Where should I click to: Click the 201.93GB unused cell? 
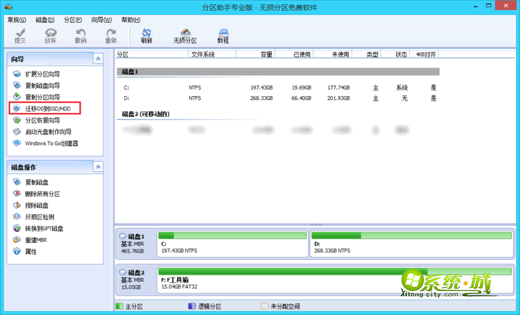tap(338, 98)
